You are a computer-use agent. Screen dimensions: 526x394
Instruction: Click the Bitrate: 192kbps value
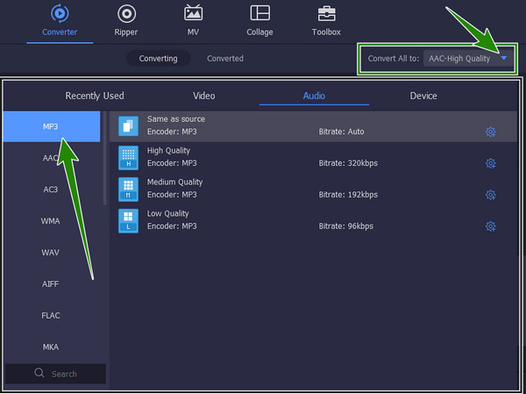coord(348,195)
